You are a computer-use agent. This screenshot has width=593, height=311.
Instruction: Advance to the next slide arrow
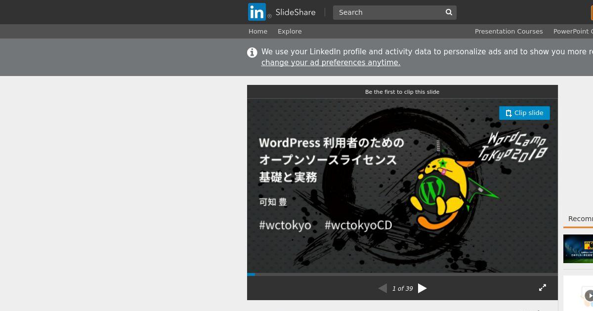coord(423,288)
